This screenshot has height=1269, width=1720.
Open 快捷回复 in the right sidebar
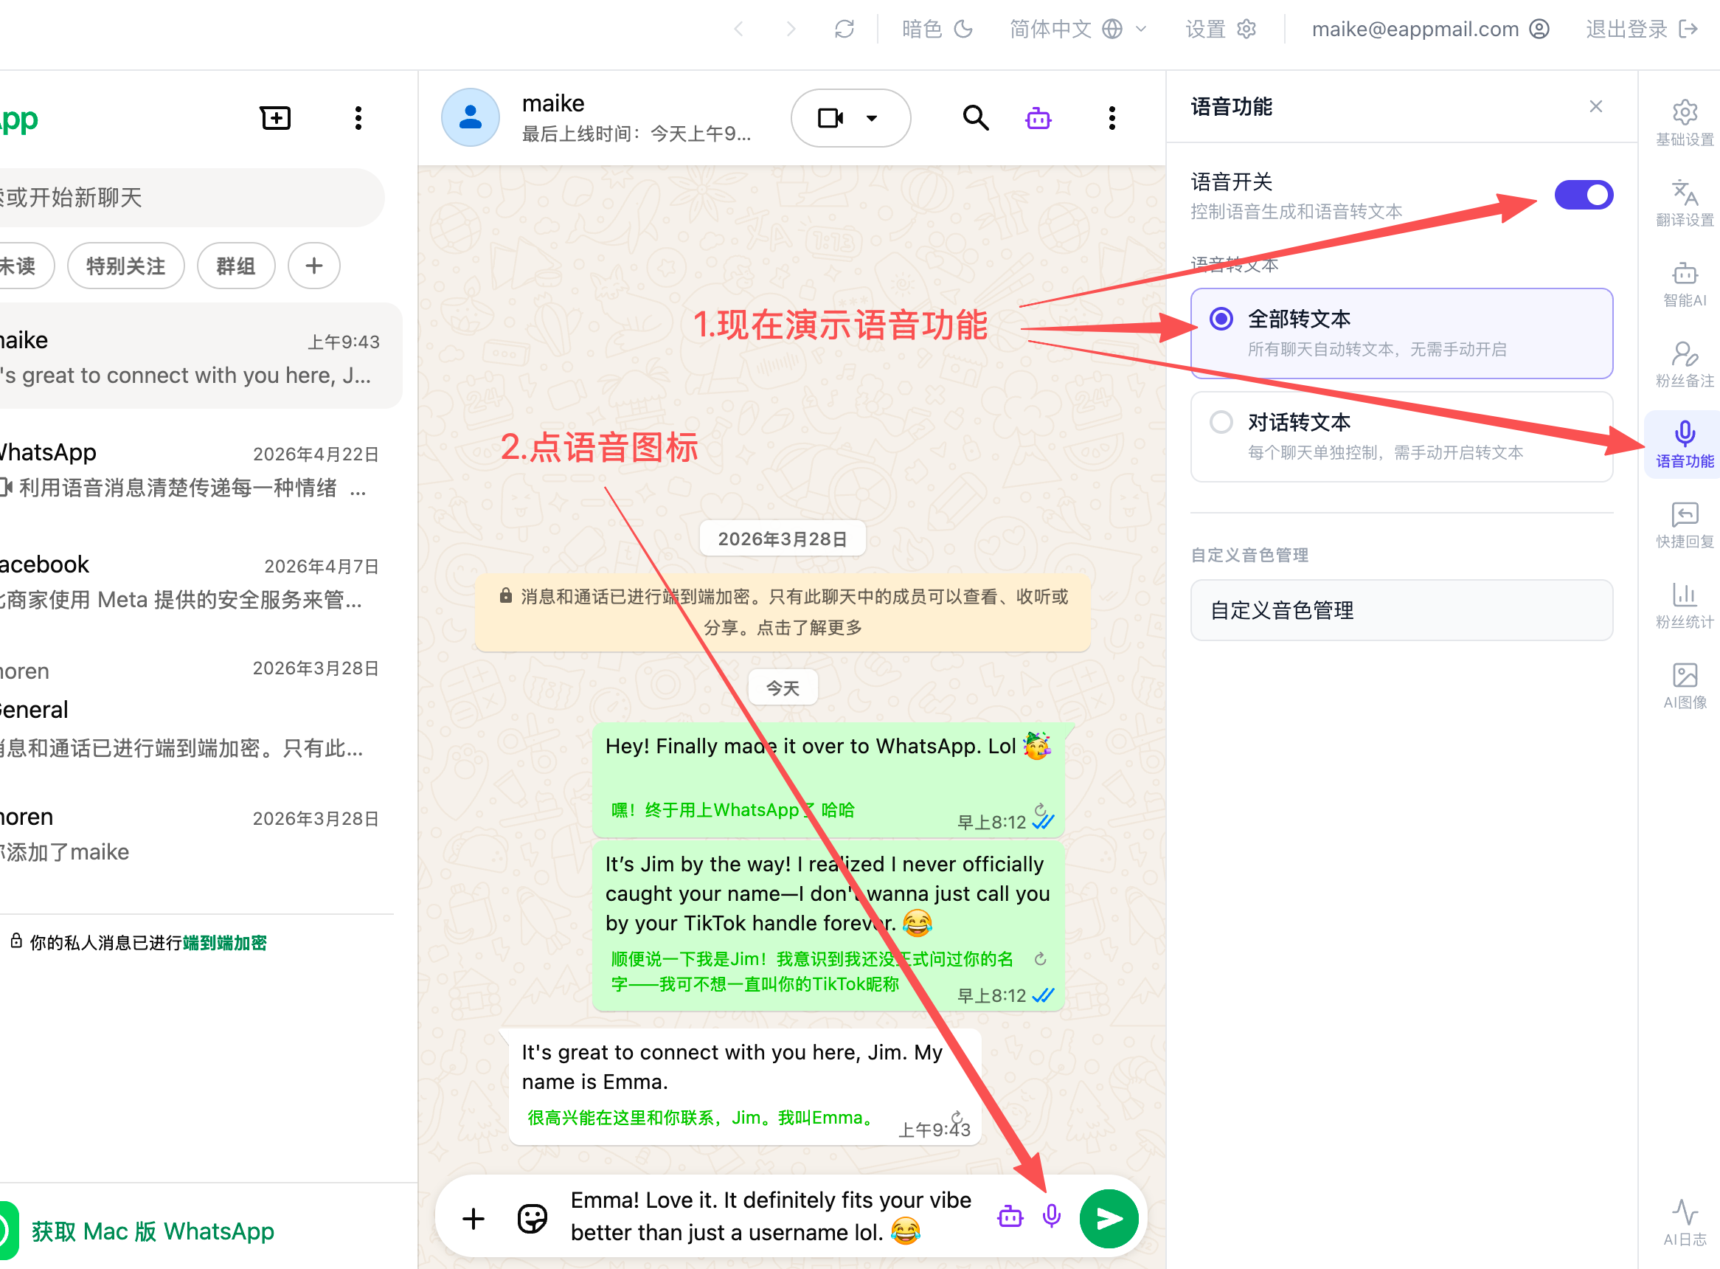tap(1685, 525)
